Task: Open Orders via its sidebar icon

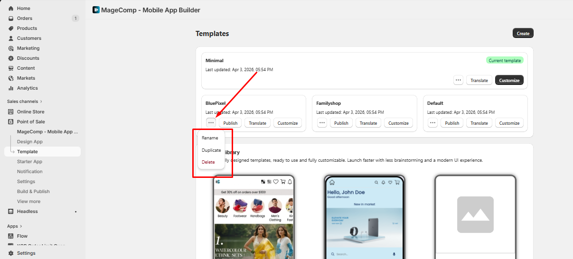Action: [11, 18]
